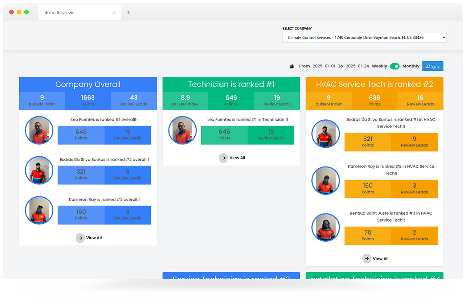This screenshot has width=466, height=305.
Task: Click Kameron Ray's photo in HVAC Service Tech card
Action: pyautogui.click(x=326, y=180)
